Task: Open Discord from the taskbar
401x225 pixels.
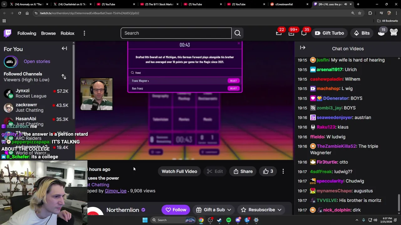Action: click(x=238, y=220)
